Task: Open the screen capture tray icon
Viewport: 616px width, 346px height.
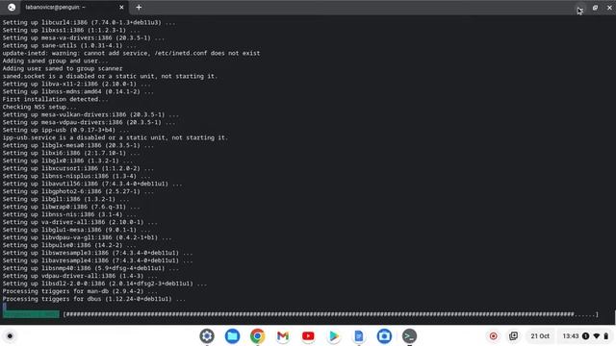Action: pyautogui.click(x=513, y=336)
